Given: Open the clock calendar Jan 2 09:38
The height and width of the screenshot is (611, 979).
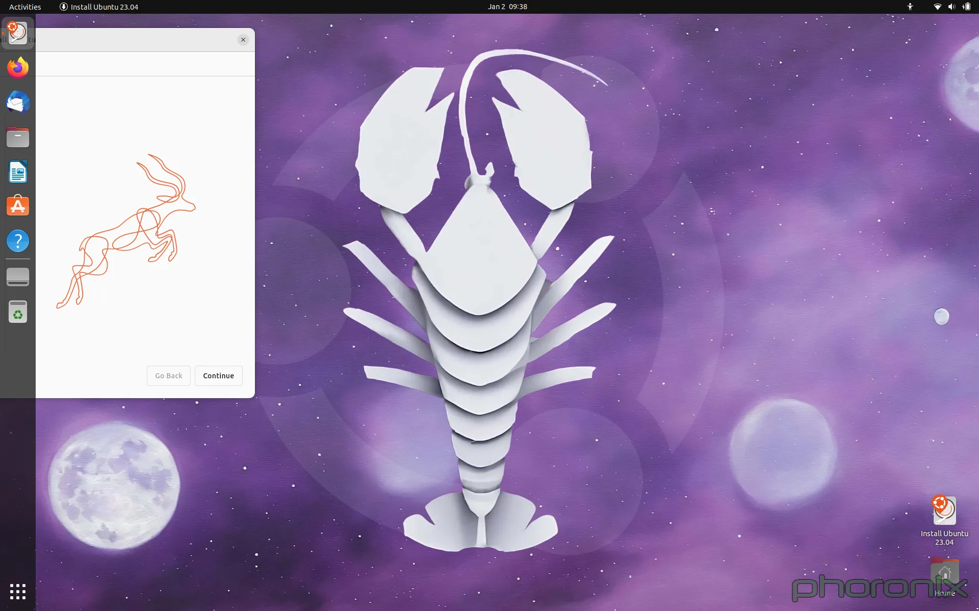Looking at the screenshot, I should [507, 7].
